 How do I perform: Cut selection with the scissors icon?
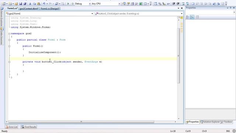click(x=30, y=4)
